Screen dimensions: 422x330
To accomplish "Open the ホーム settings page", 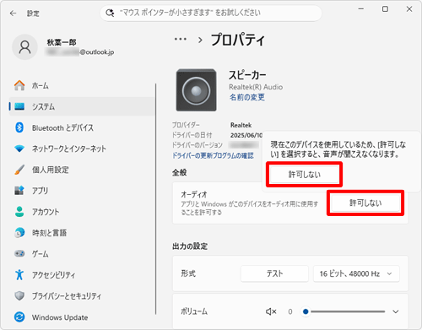I will tap(82, 85).
